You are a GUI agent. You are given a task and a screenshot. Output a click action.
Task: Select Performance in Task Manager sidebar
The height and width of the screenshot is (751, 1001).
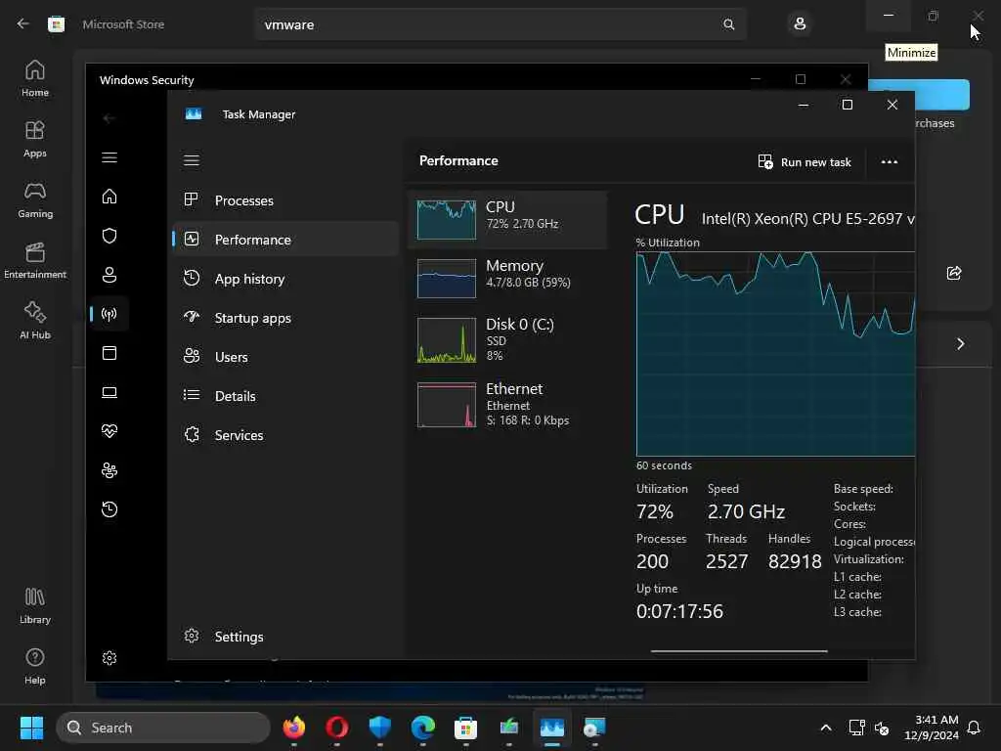[285, 240]
